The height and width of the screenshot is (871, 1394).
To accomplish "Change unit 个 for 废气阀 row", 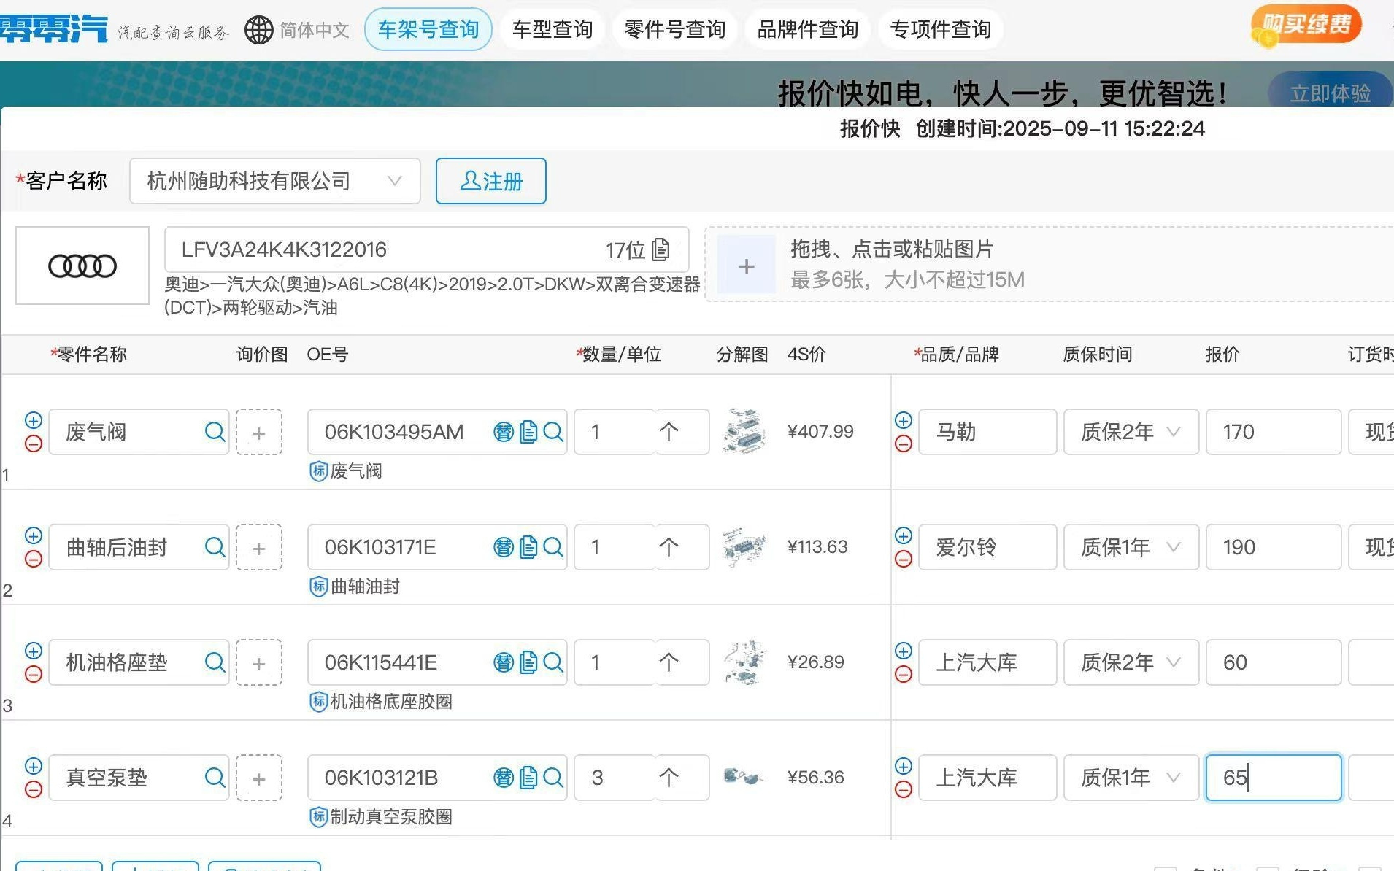I will (681, 432).
